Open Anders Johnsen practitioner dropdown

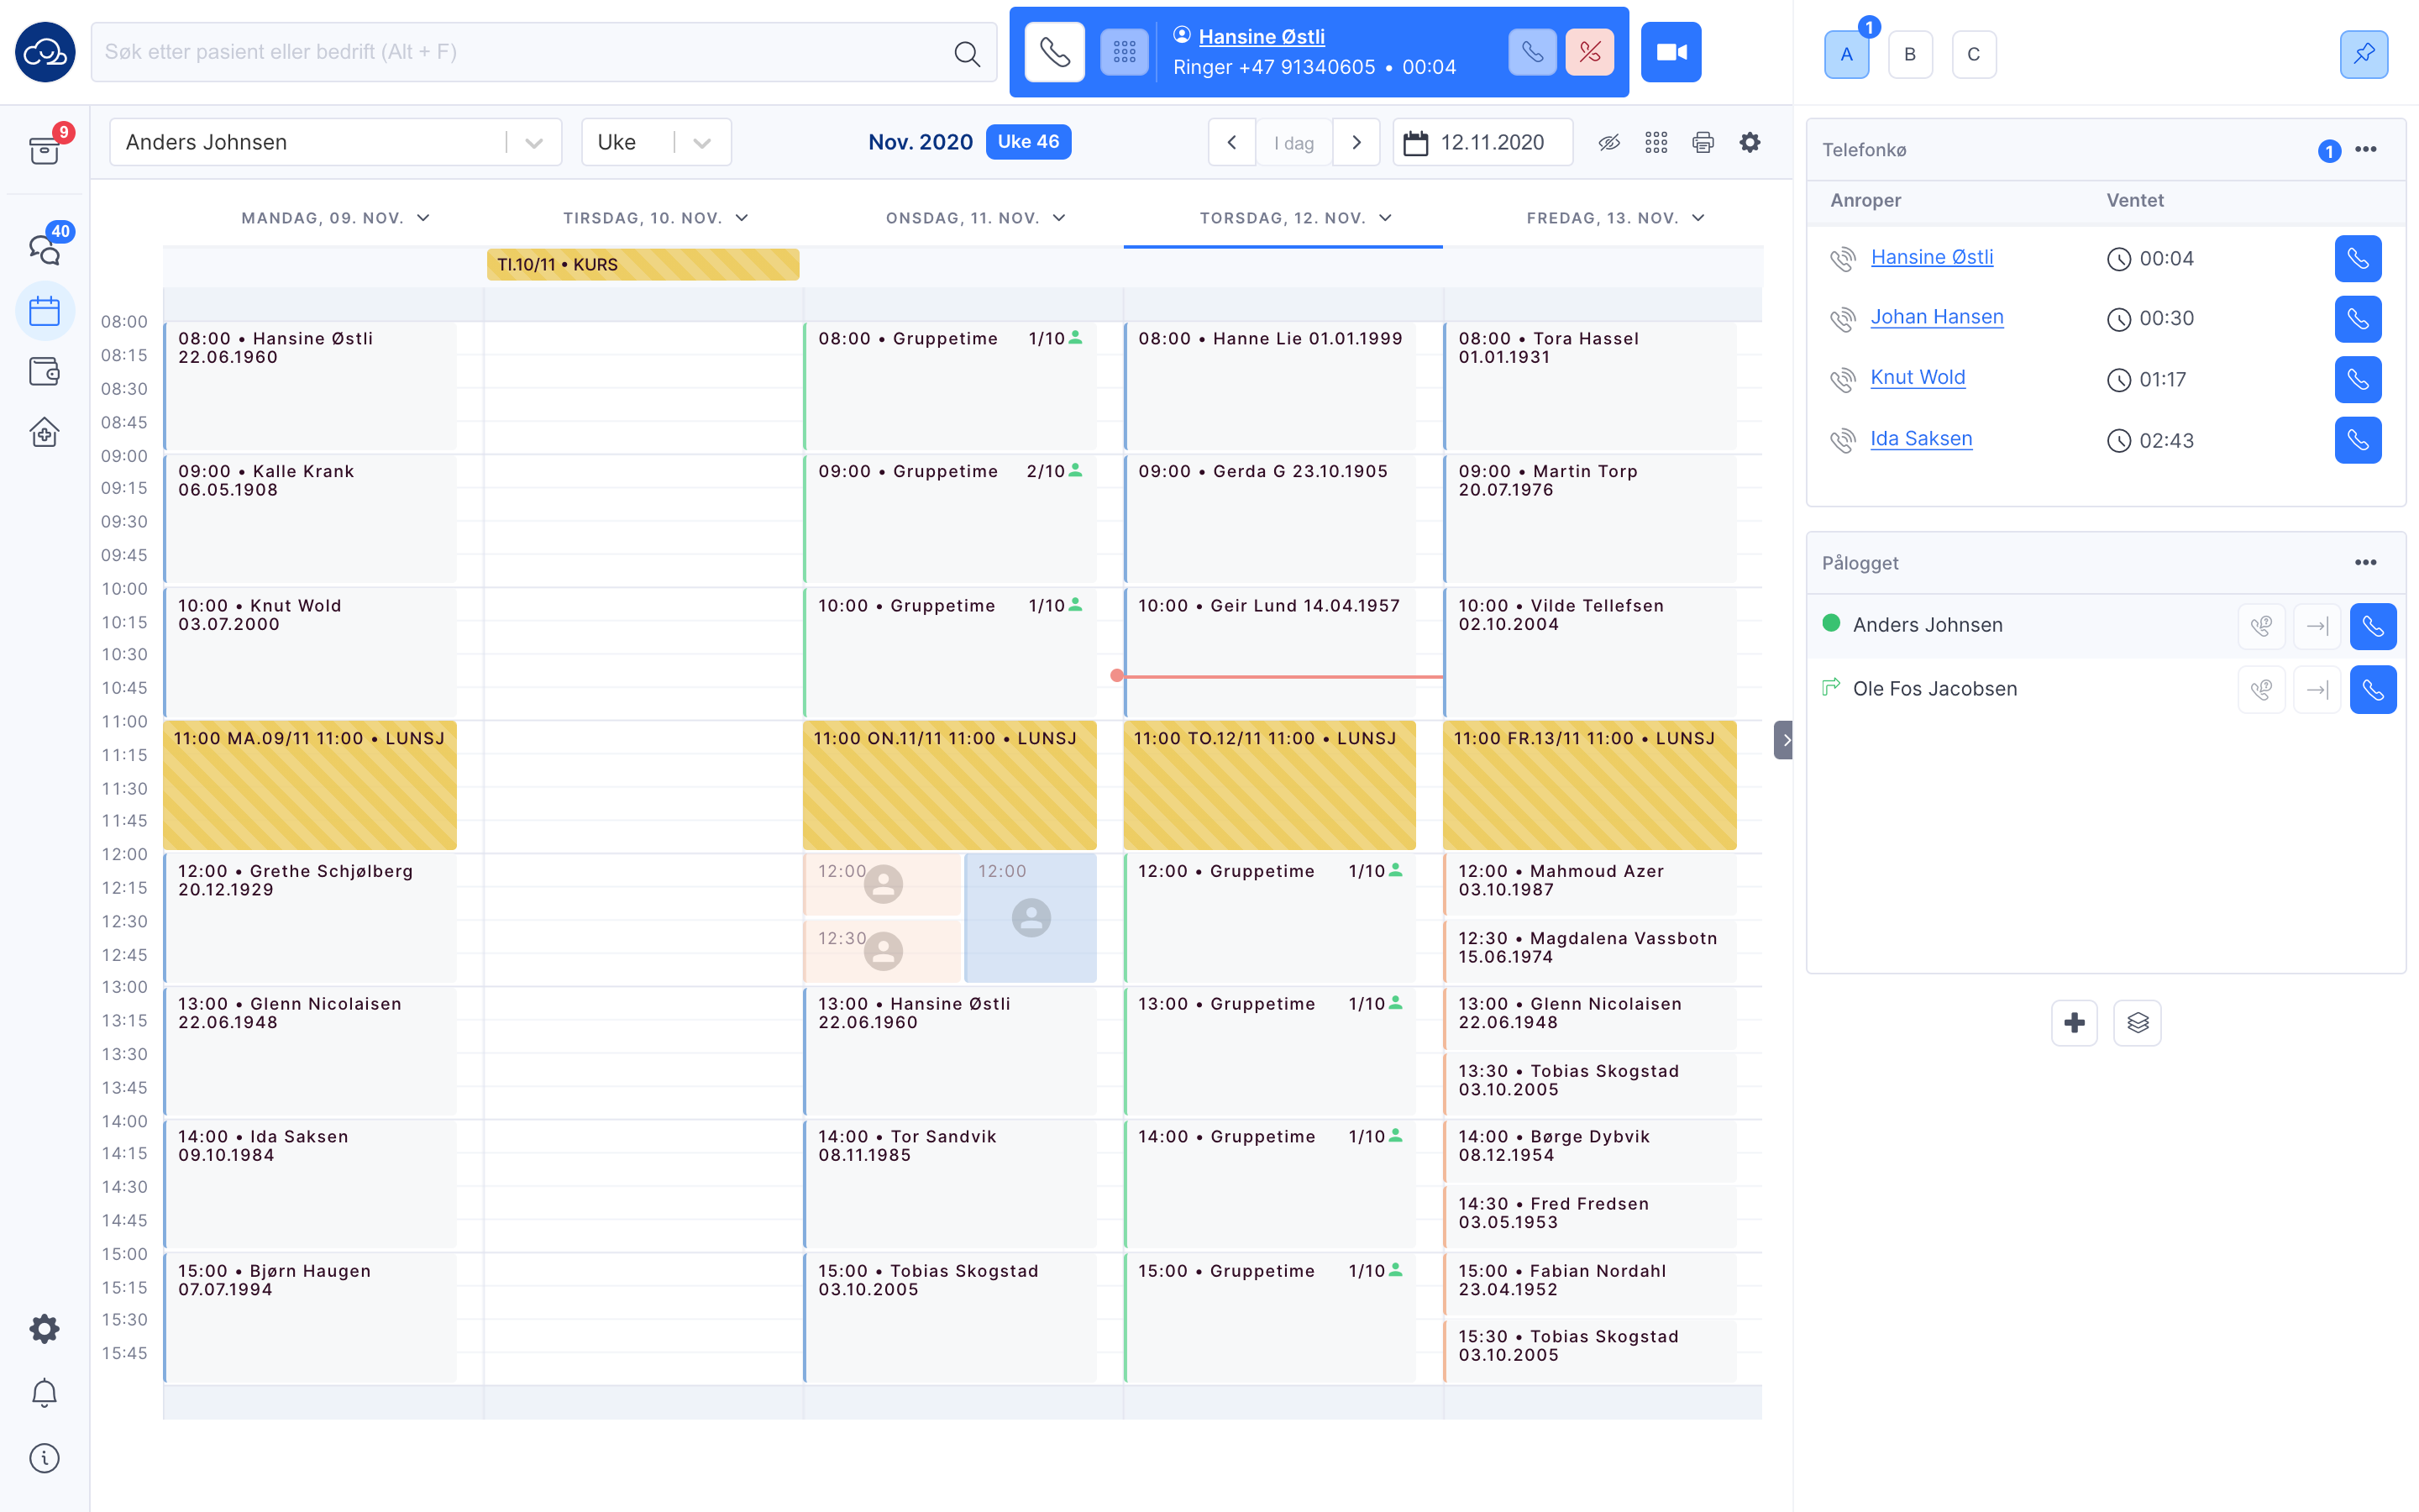(336, 142)
